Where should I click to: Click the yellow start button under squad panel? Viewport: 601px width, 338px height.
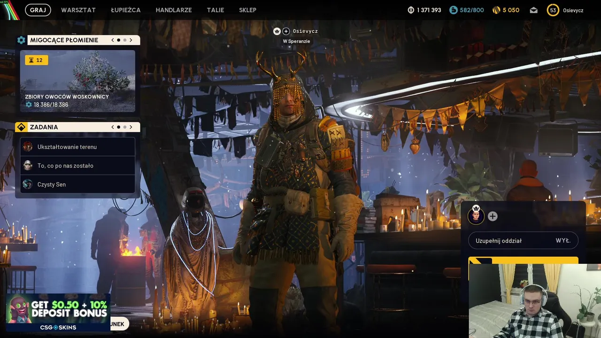pos(523,261)
